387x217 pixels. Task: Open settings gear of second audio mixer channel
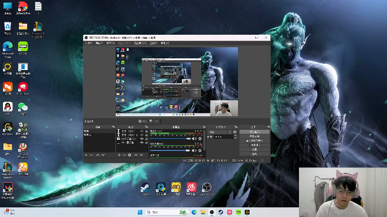coord(200,150)
